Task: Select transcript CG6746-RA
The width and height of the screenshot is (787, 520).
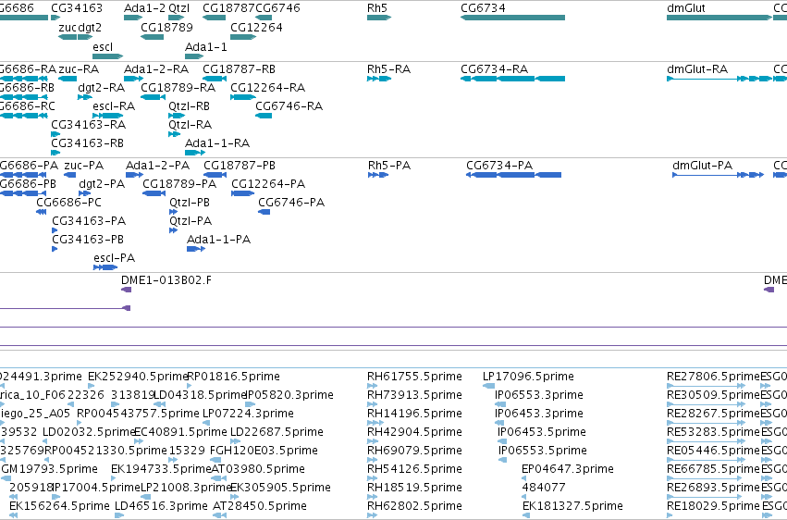Action: pos(264,116)
